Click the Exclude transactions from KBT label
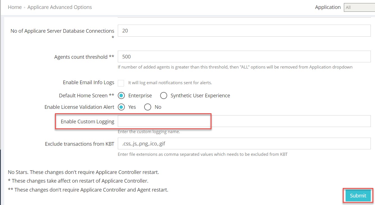 point(79,144)
